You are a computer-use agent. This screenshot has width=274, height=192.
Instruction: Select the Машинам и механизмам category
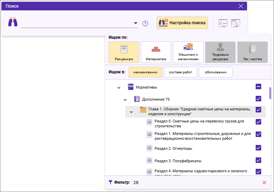(x=188, y=52)
